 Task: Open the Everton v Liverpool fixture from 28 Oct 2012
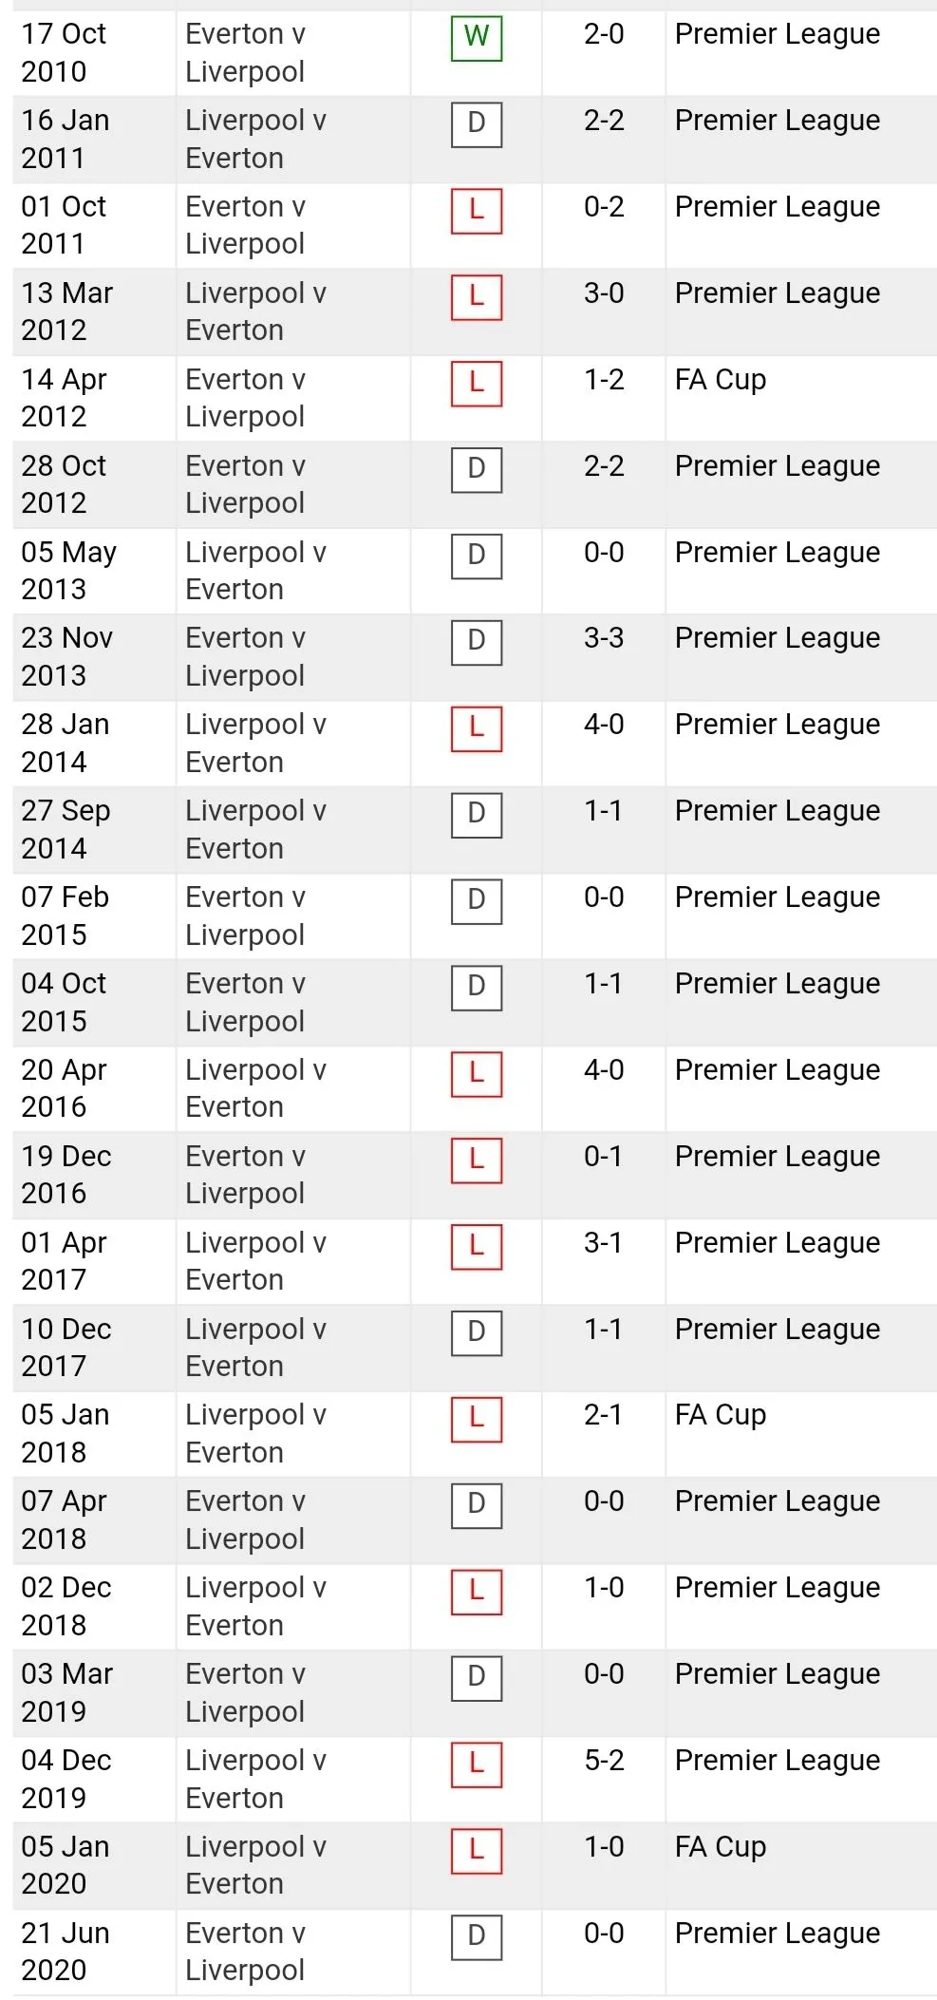point(245,484)
